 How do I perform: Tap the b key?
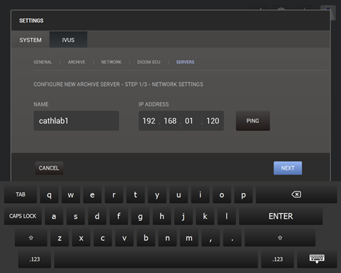tap(146, 238)
